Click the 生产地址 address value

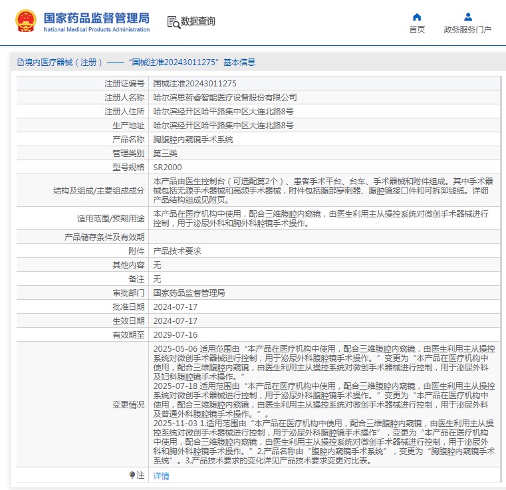coord(223,126)
